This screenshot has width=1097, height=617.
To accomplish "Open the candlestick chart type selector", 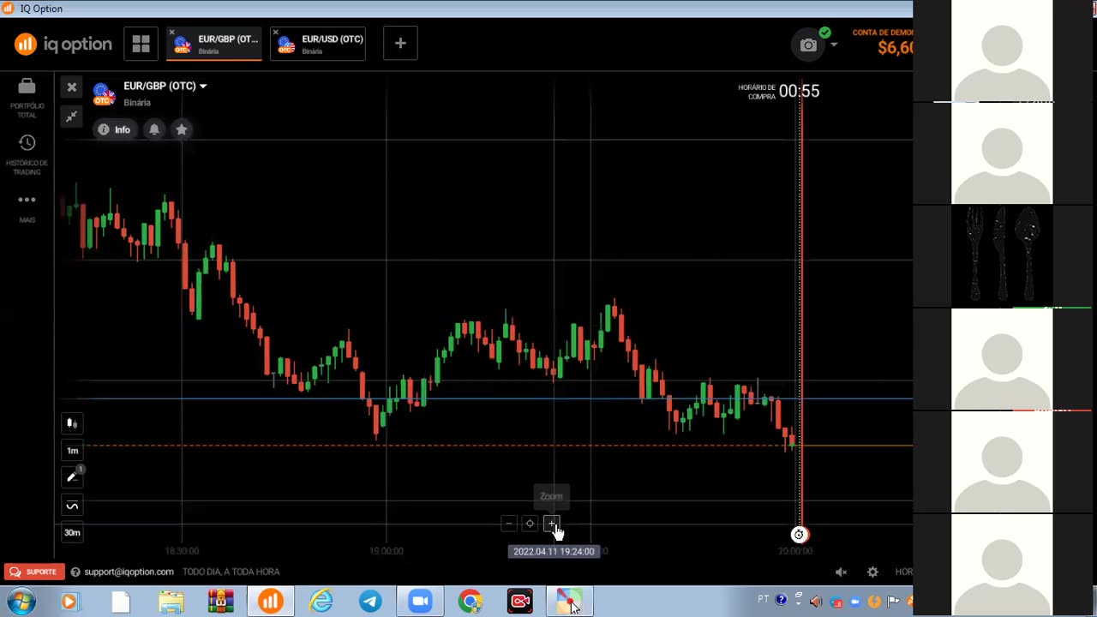I will (72, 423).
